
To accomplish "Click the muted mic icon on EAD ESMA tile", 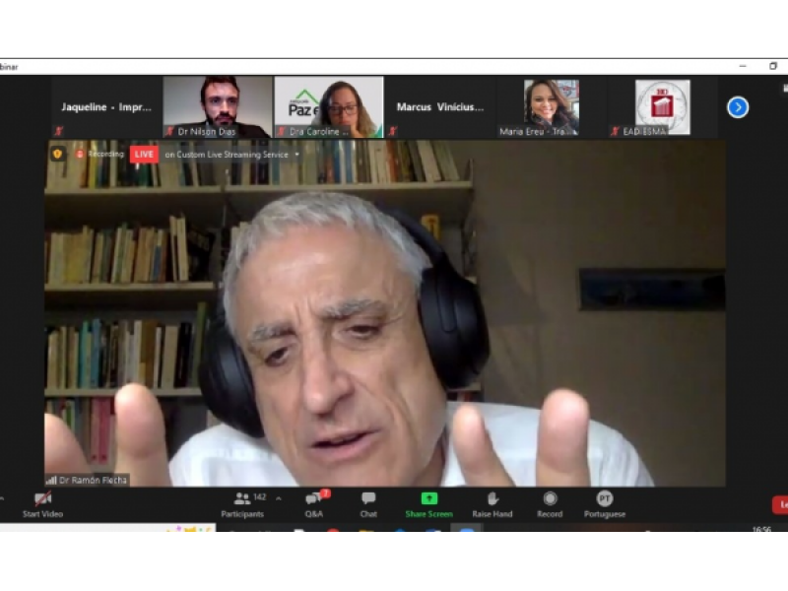I will (x=615, y=131).
